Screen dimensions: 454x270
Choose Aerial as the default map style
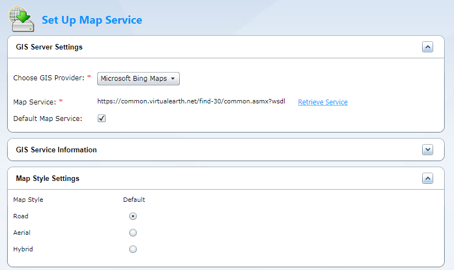tap(133, 233)
